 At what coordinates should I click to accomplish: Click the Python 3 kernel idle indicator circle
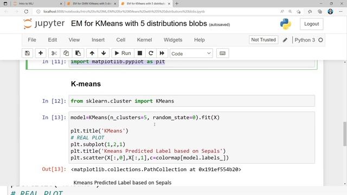pos(320,40)
